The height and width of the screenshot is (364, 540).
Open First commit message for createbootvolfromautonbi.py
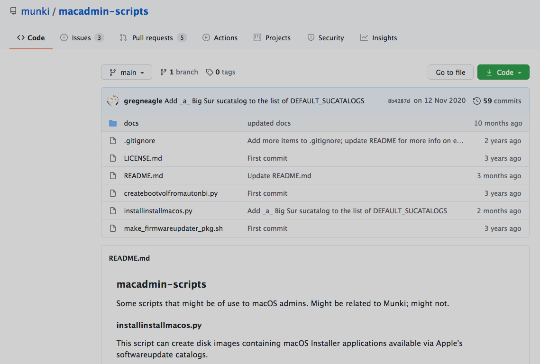click(267, 193)
